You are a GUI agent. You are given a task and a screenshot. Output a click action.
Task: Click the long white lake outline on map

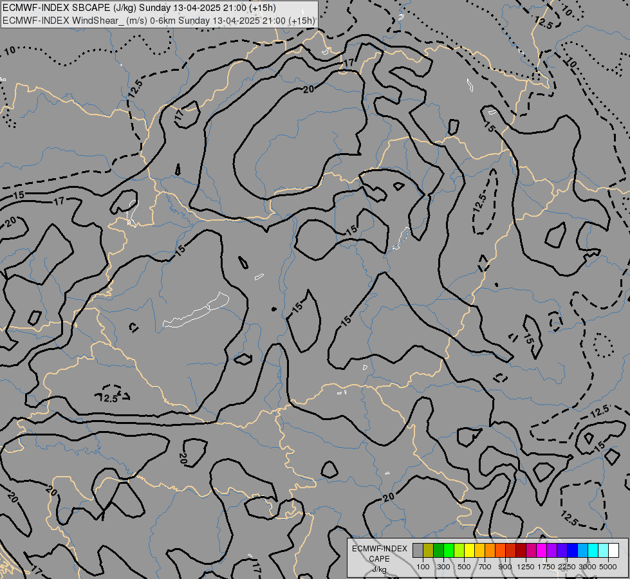point(196,311)
